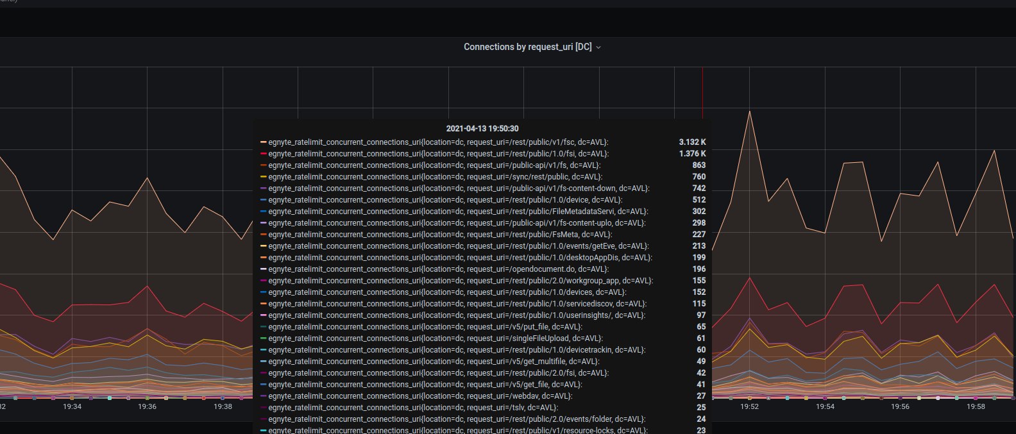Click the 19:34 time axis label
This screenshot has width=1016, height=434.
click(x=72, y=406)
